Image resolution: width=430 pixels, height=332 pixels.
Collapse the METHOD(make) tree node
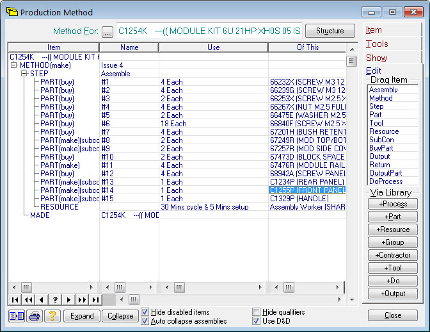13,65
